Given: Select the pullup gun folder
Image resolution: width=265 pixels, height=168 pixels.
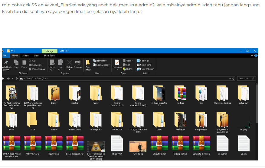Looking at the screenshot, I should pos(243,94).
